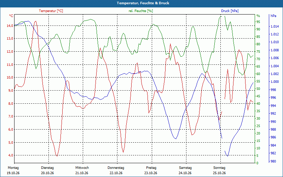Click the 4,0 tick on temperature axis
Viewport: 283px width, 177px height.
pyautogui.click(x=11, y=155)
